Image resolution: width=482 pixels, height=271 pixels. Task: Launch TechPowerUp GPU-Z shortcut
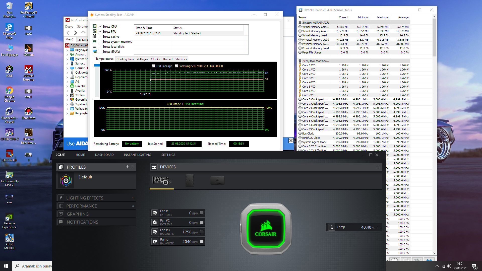(9, 178)
